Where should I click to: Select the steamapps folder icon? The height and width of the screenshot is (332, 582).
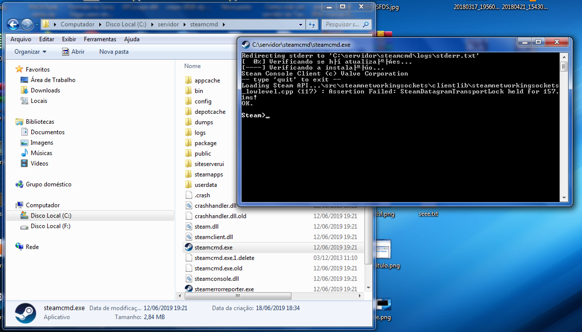point(189,174)
